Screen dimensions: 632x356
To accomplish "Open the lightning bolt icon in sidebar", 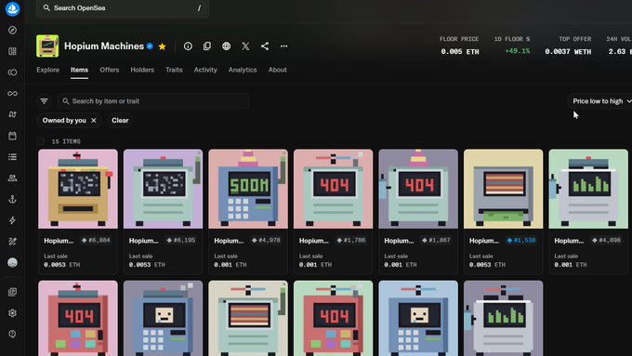I will click(12, 220).
